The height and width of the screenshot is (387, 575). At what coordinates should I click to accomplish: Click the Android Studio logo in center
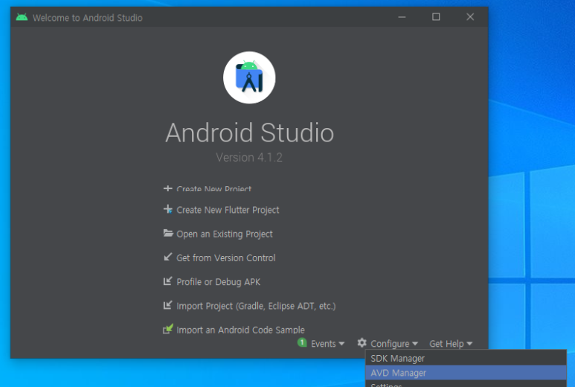click(249, 77)
